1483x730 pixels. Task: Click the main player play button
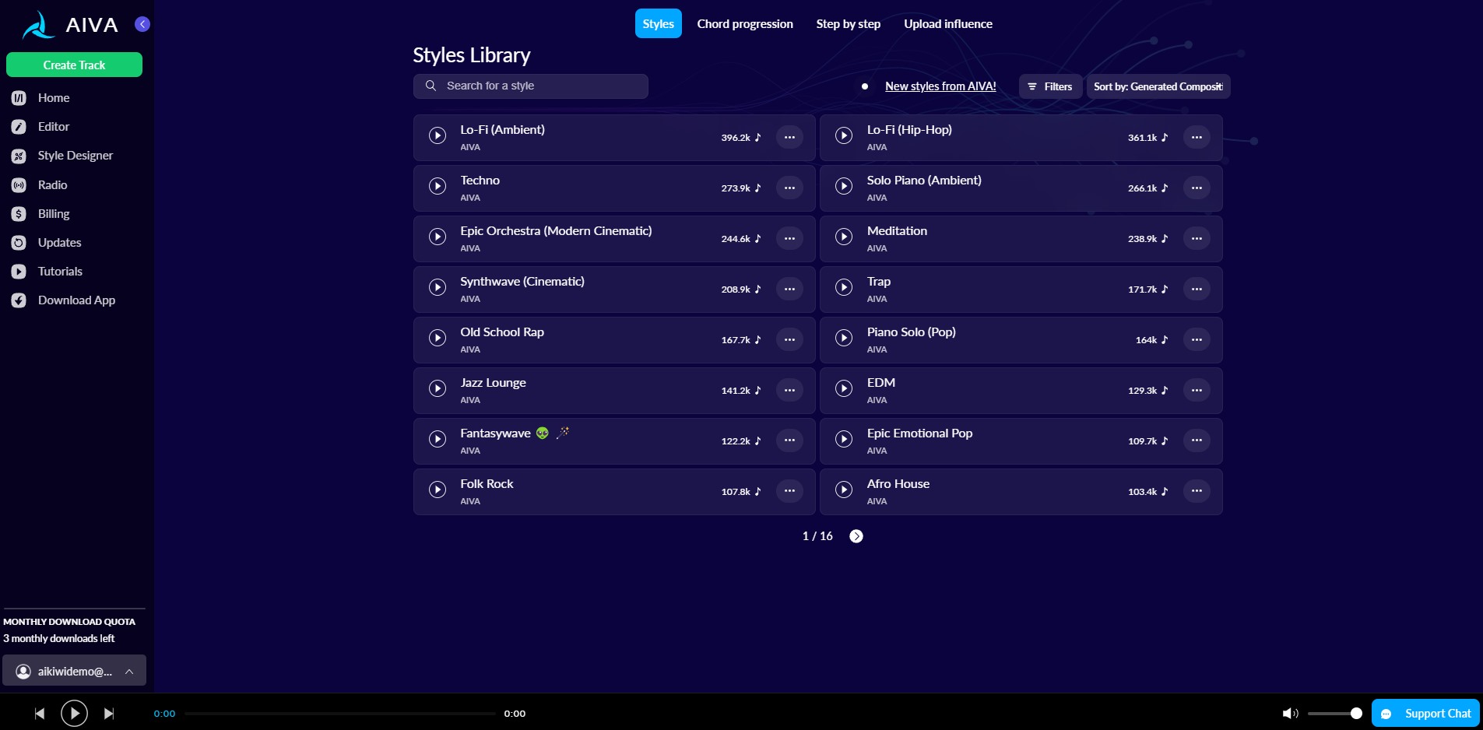pos(74,713)
